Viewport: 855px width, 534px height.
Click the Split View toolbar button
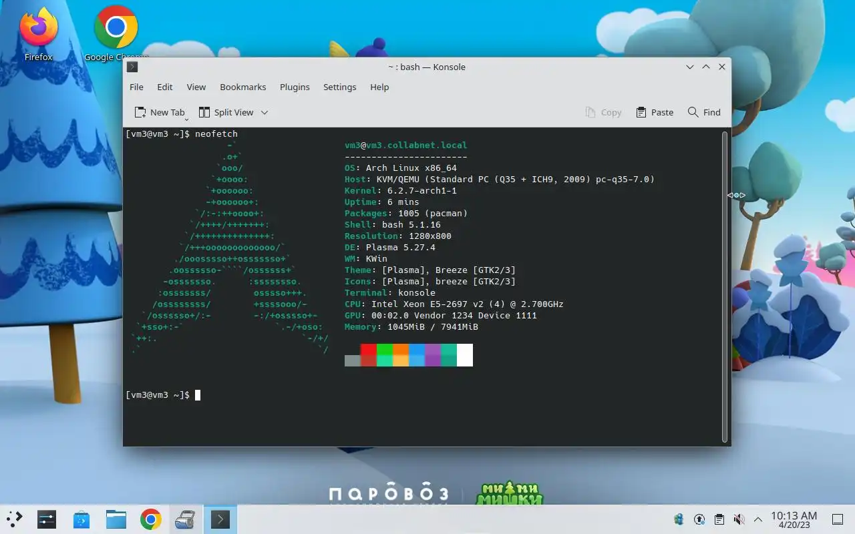(x=226, y=112)
